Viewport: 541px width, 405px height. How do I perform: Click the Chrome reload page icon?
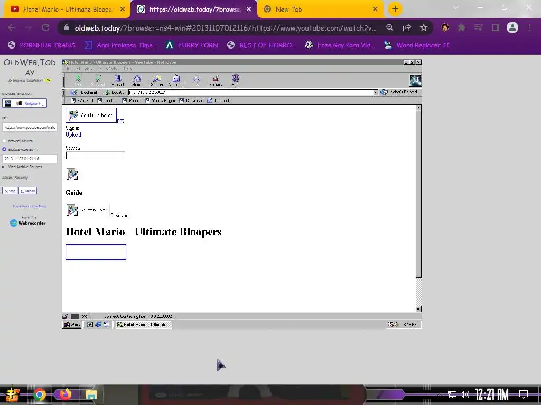45,27
